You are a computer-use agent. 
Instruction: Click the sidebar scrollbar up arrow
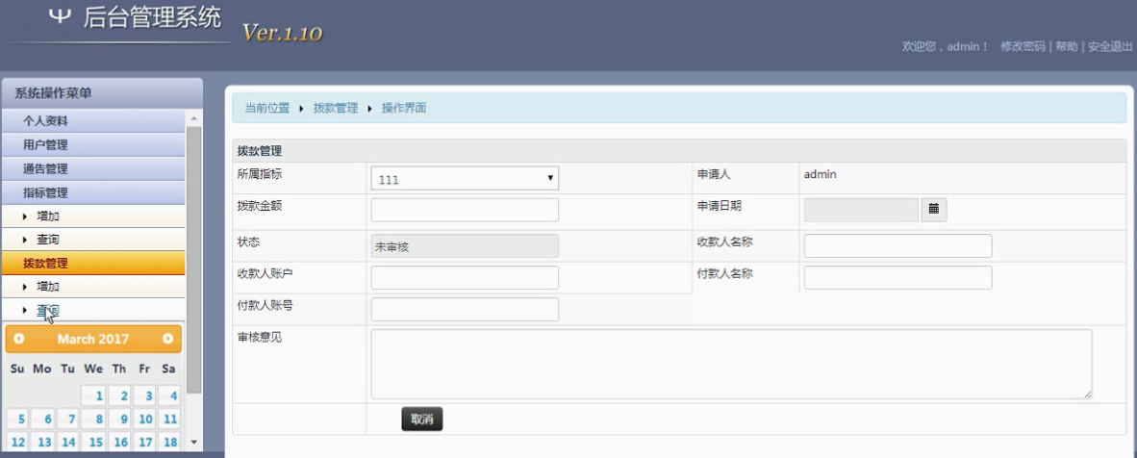coord(193,117)
